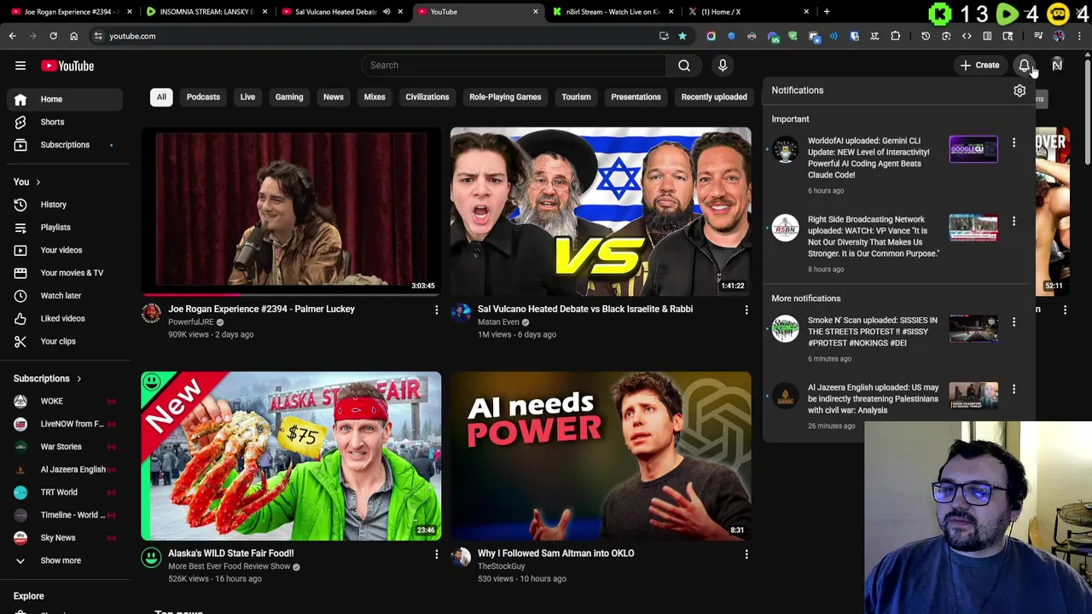
Task: Open Al Jazeera English subscription
Action: tap(65, 469)
